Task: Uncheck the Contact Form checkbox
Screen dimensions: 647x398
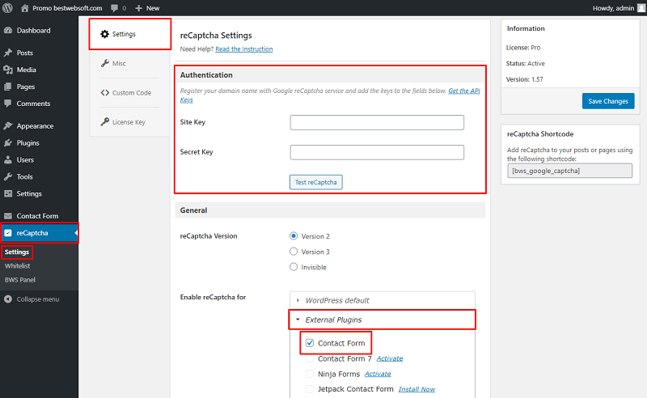Action: tap(310, 343)
